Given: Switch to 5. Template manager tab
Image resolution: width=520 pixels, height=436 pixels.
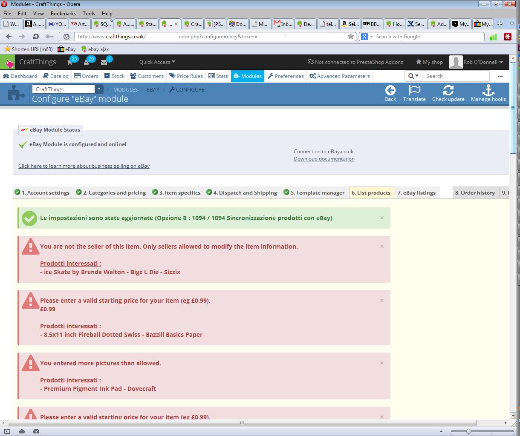Looking at the screenshot, I should [314, 193].
